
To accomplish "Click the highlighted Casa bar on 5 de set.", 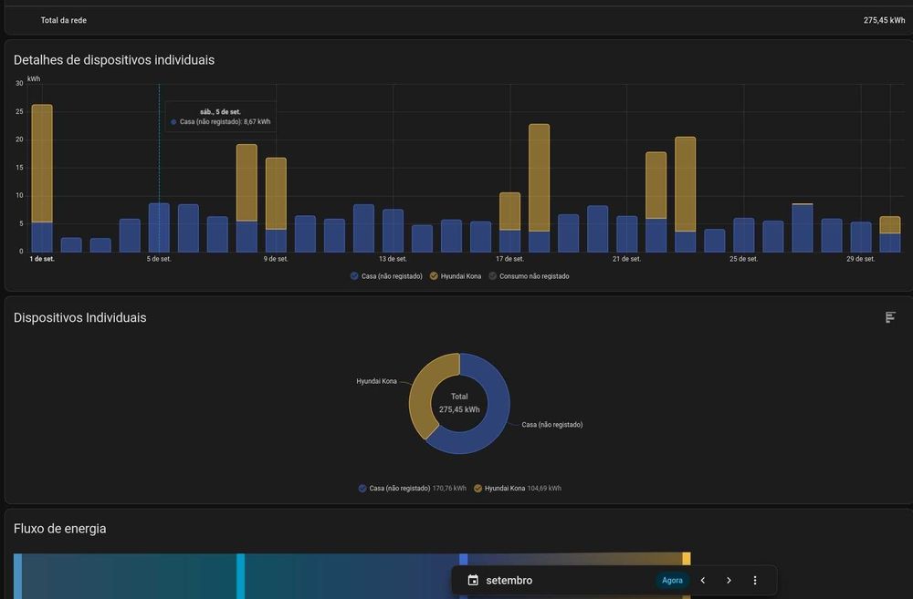I will tap(159, 227).
